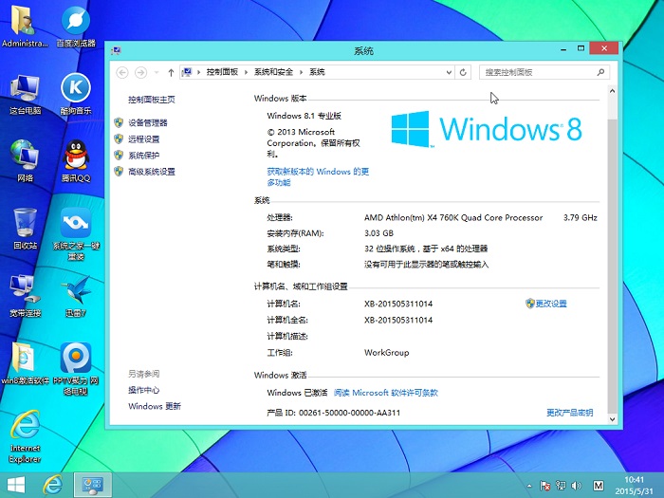Click the Windows Start button in taskbar
The image size is (664, 498).
[16, 486]
